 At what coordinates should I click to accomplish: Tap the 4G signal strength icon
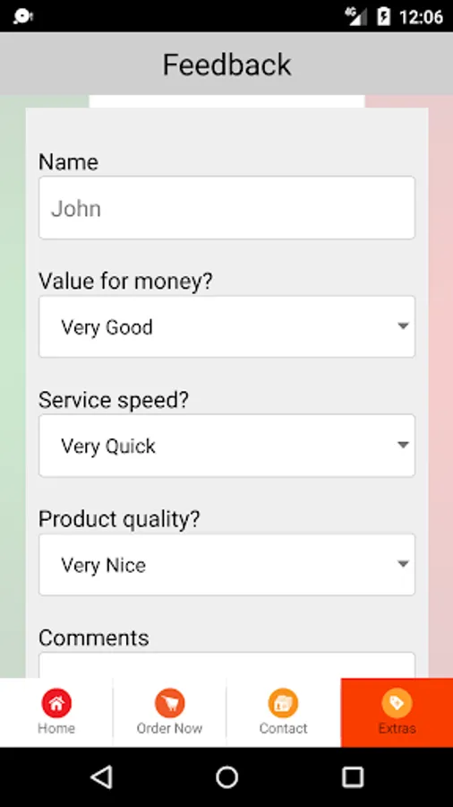[356, 16]
